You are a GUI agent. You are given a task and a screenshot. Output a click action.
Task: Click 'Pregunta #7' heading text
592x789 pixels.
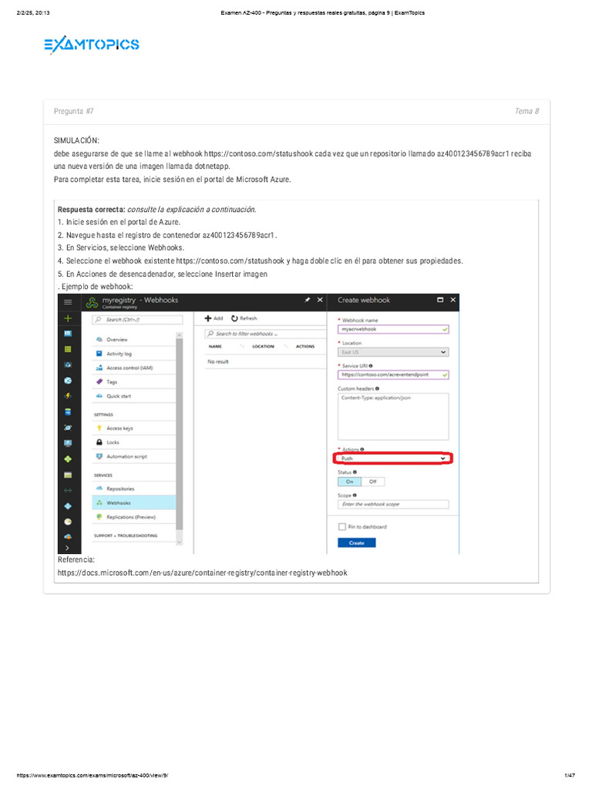73,111
